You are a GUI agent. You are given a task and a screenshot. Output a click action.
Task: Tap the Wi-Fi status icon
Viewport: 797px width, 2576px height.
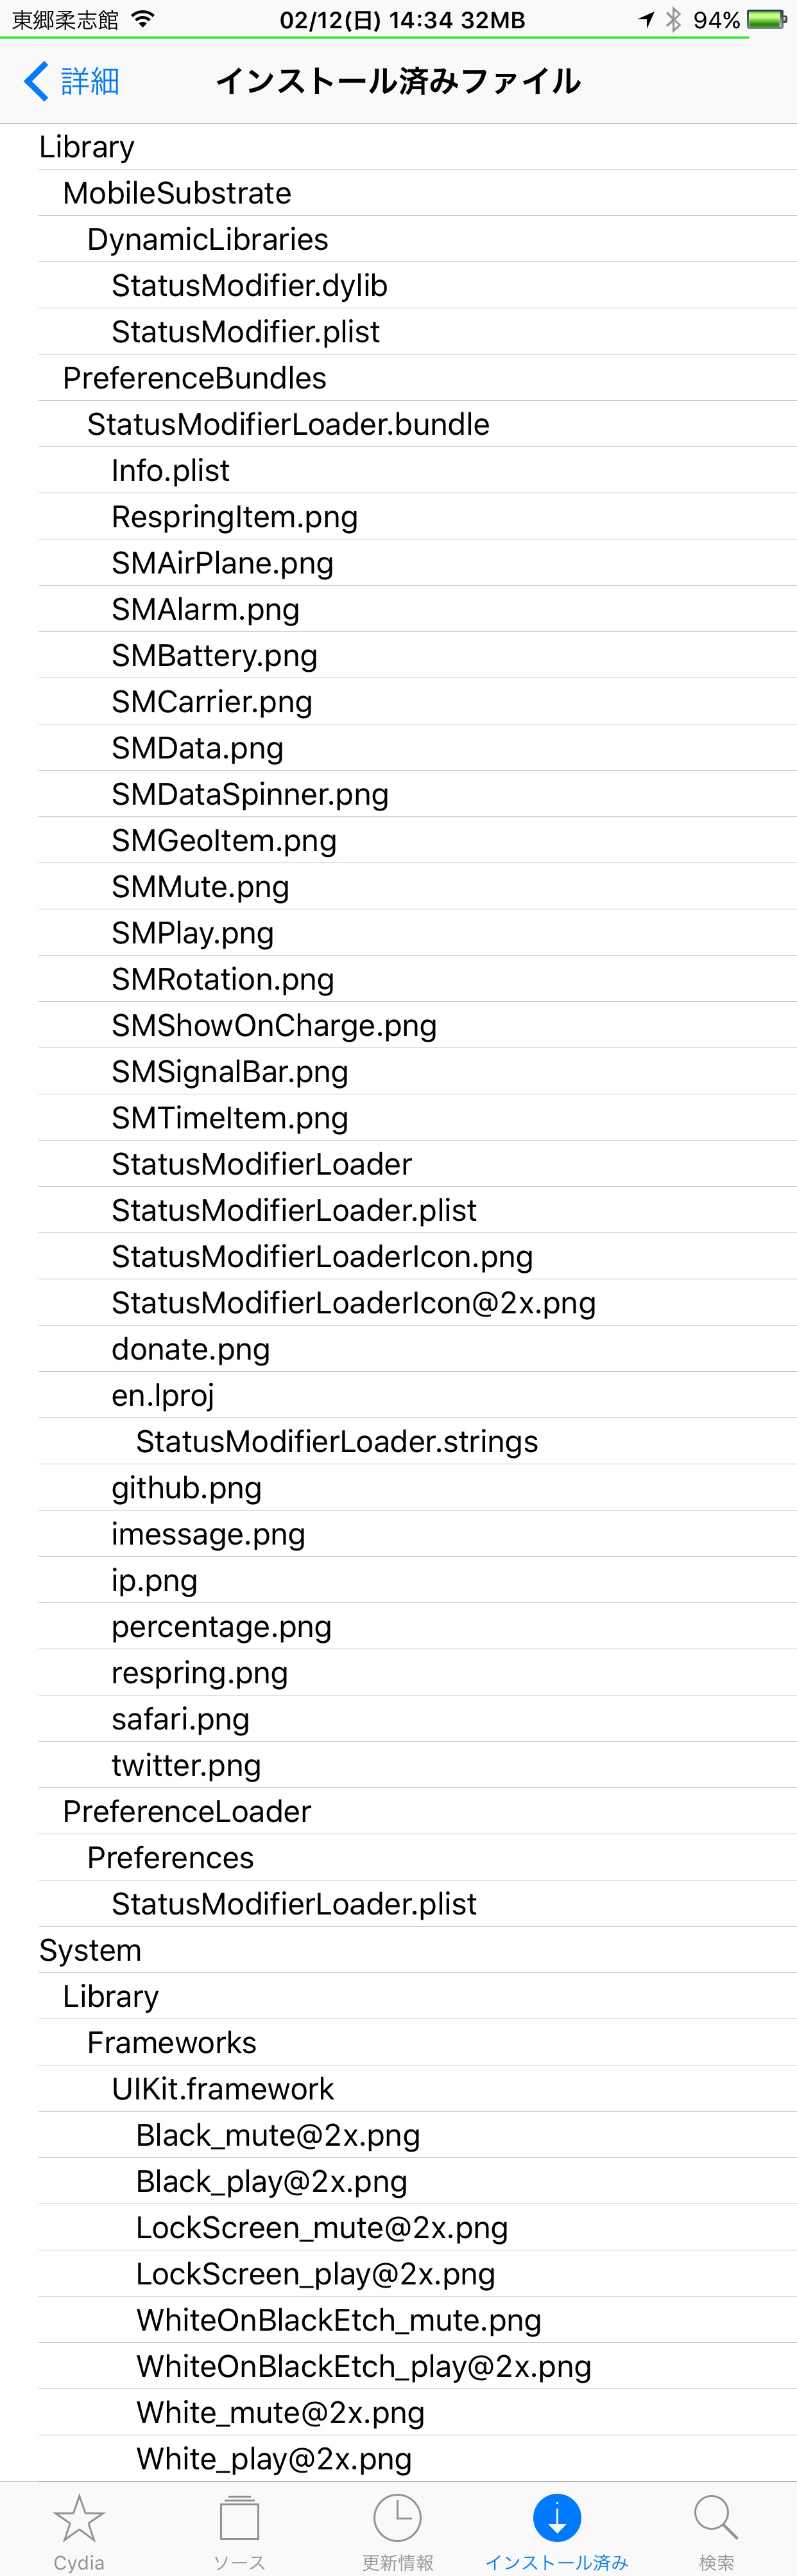pyautogui.click(x=143, y=19)
